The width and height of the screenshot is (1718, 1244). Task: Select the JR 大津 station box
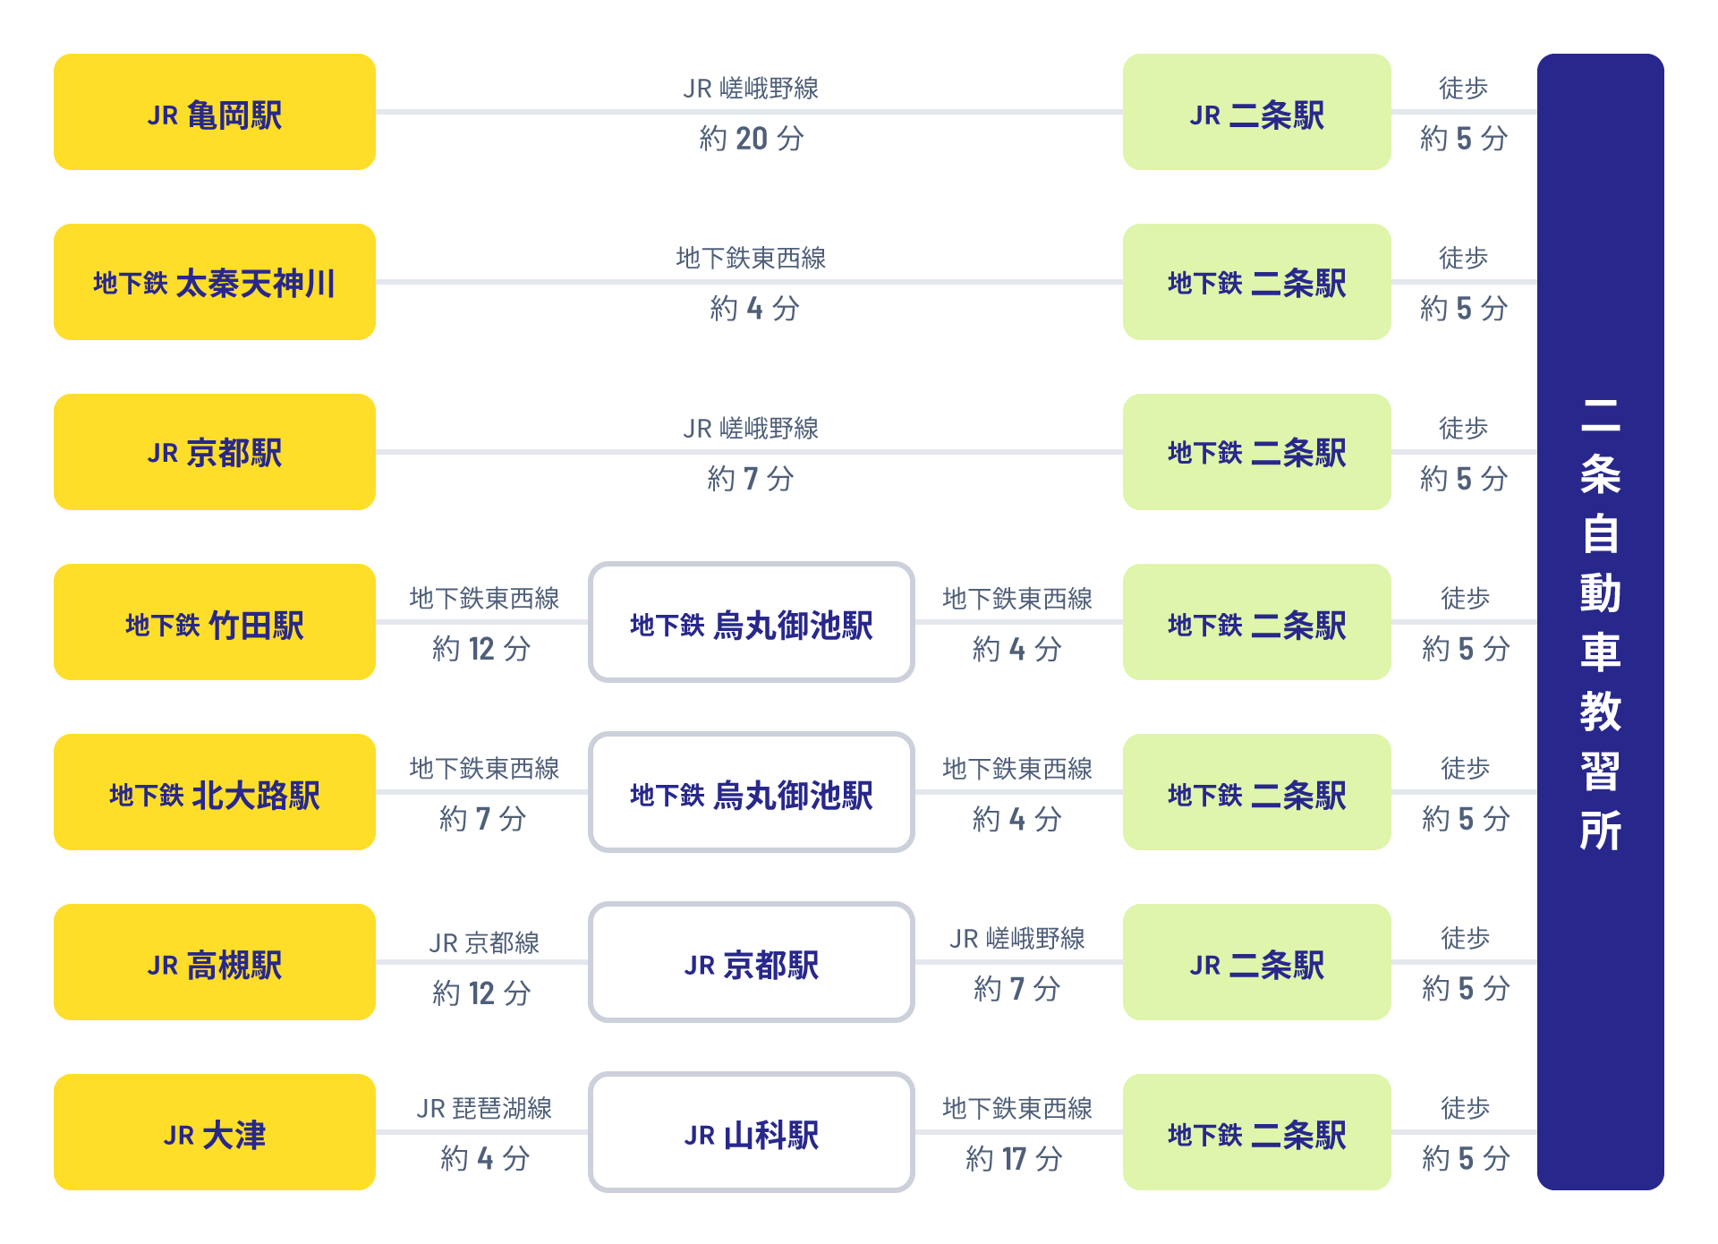pyautogui.click(x=215, y=1132)
